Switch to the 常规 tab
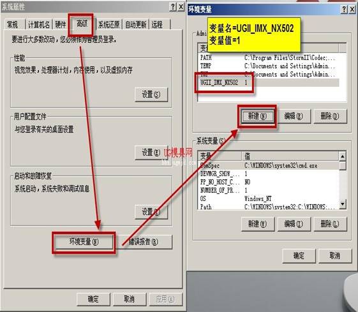Viewport: 358px width, 312px height. (x=13, y=24)
